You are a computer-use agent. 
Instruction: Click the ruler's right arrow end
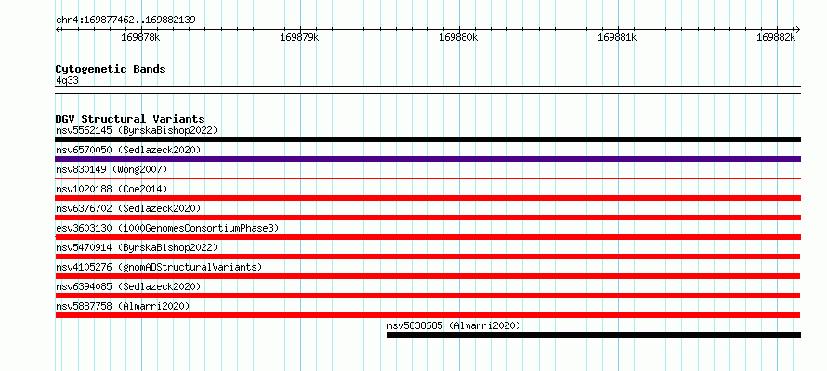pyautogui.click(x=797, y=30)
